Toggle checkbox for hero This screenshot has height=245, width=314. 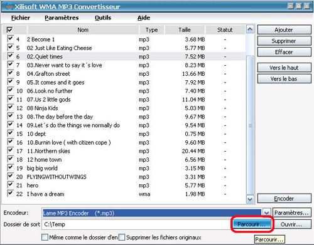[x=10, y=185]
